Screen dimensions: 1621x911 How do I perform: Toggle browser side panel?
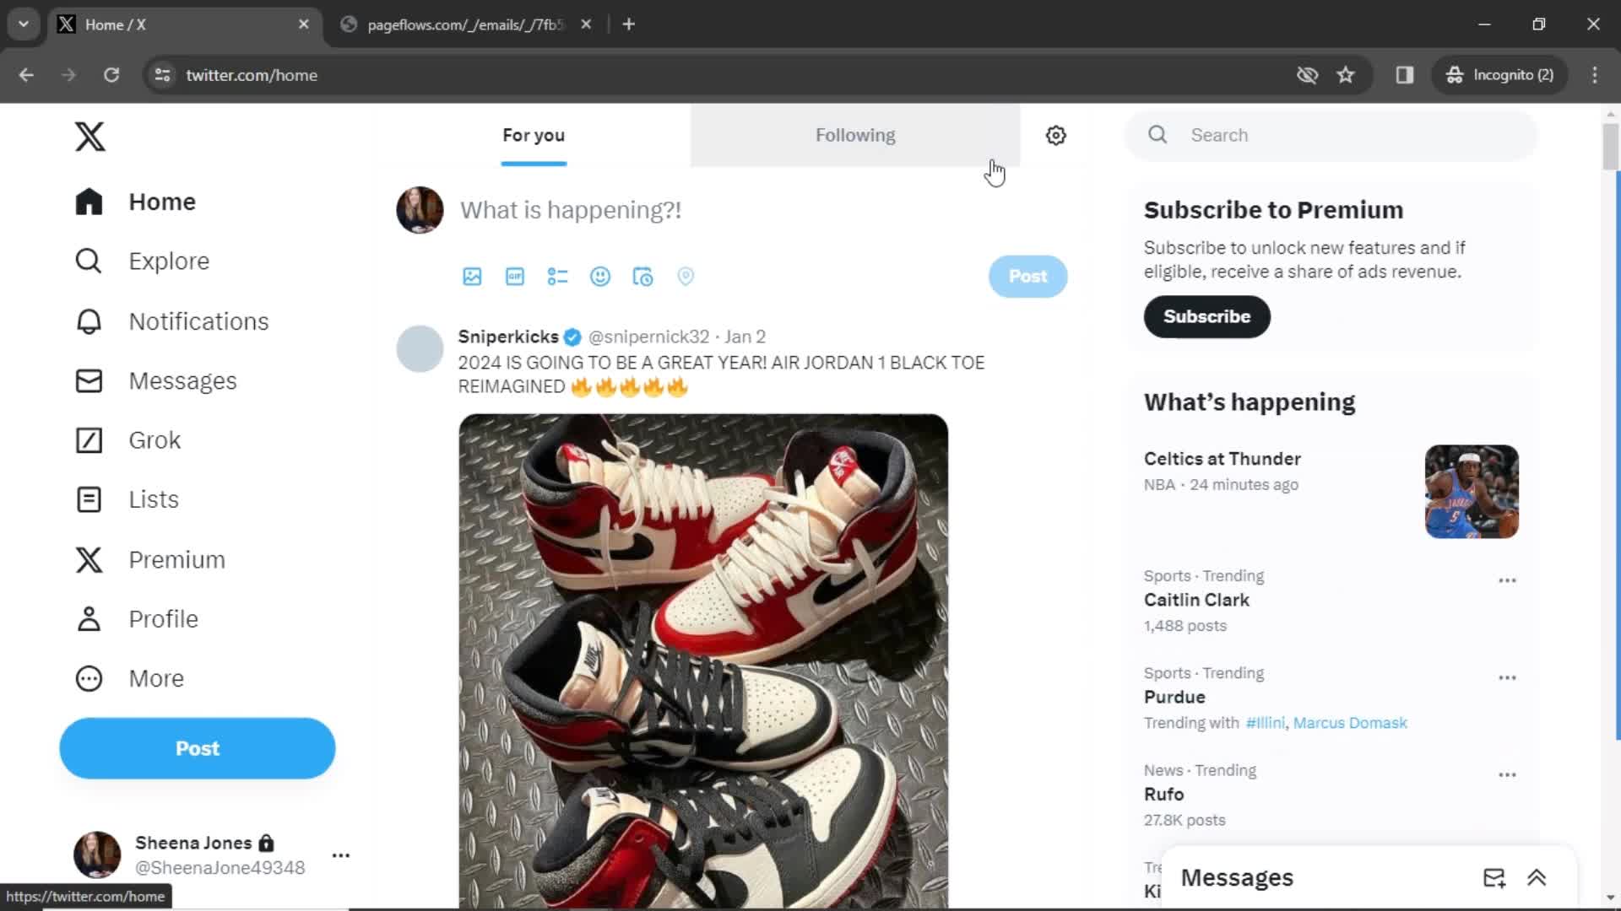(x=1404, y=75)
